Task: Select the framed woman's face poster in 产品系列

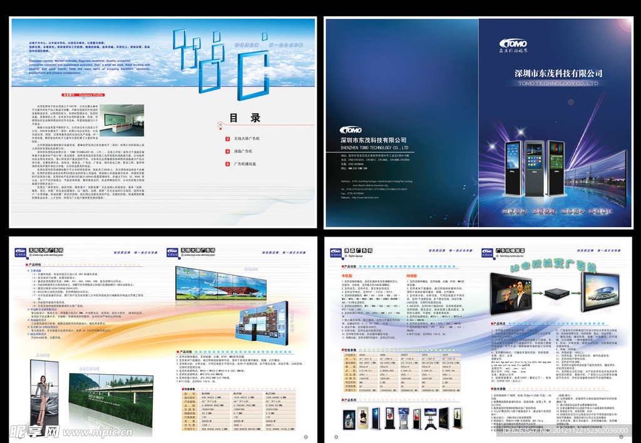Action: click(349, 420)
